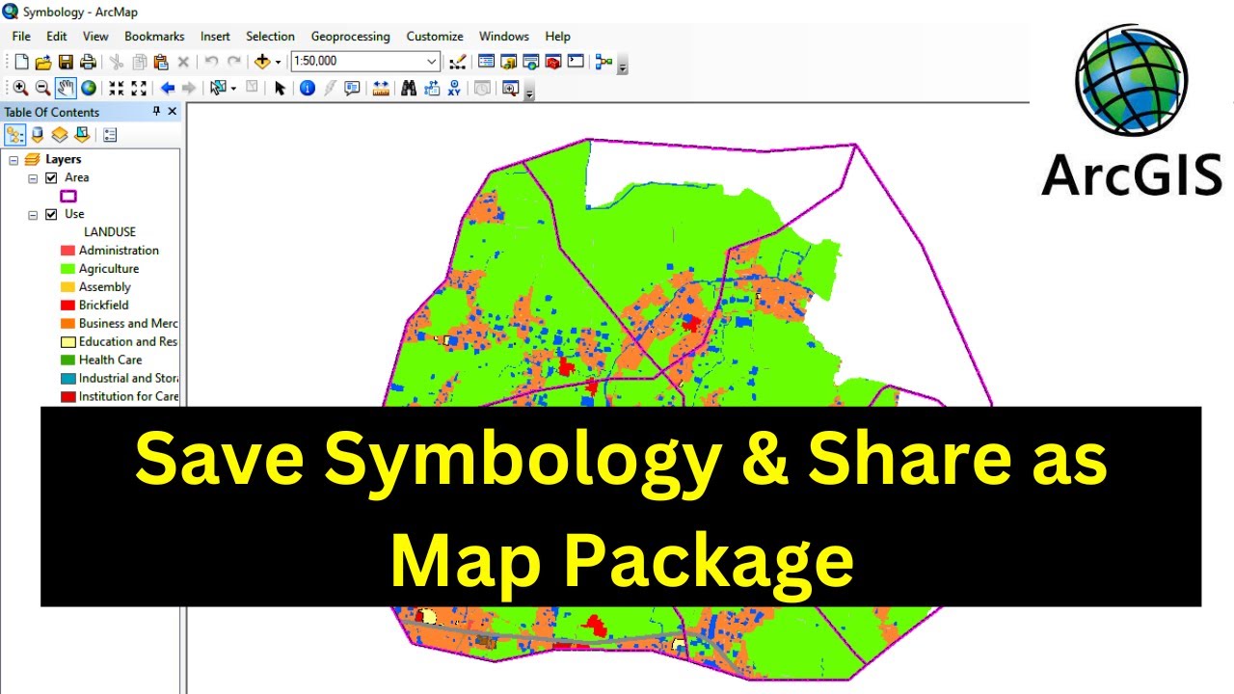Create a new map document

(21, 62)
